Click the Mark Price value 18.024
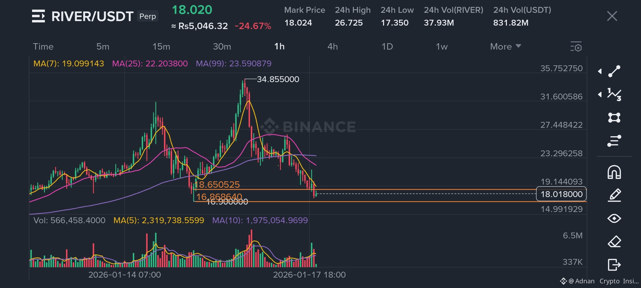Image resolution: width=641 pixels, height=288 pixels. click(x=298, y=23)
